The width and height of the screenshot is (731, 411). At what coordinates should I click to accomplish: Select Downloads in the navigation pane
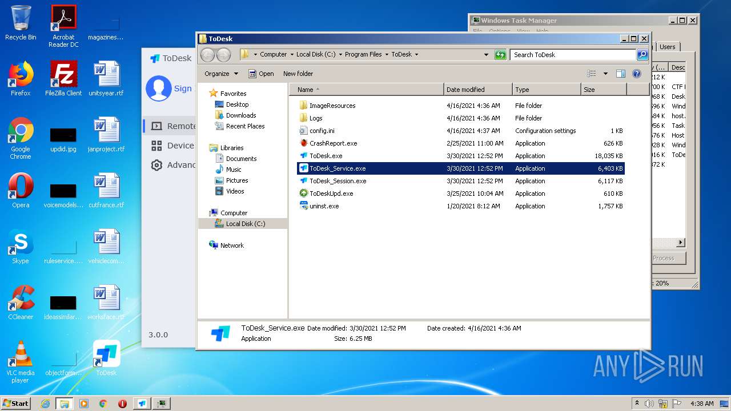(x=235, y=115)
